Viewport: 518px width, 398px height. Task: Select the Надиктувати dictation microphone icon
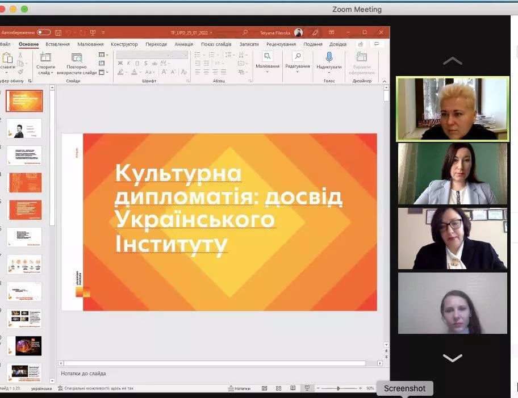coord(329,57)
